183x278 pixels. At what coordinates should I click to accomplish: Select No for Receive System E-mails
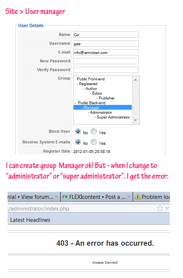tap(78, 142)
